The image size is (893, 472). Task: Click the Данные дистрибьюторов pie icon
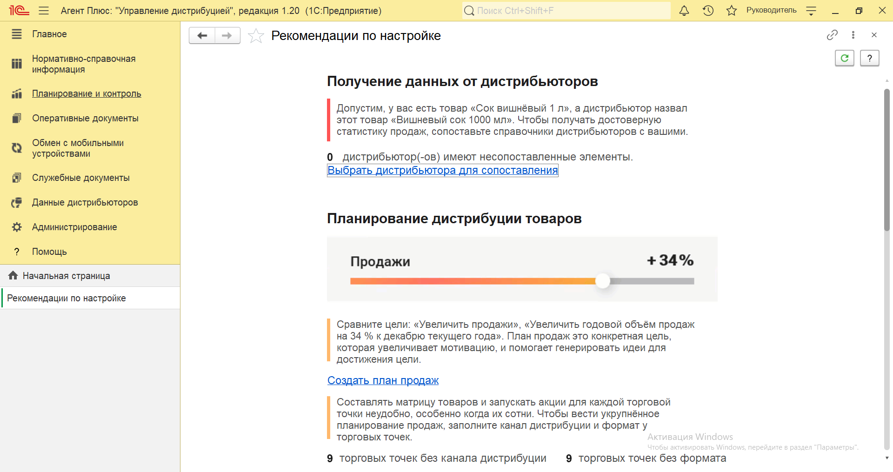click(17, 202)
